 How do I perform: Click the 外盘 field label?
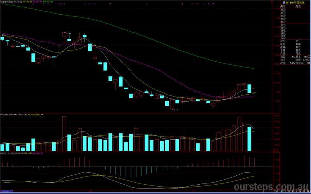(283, 54)
